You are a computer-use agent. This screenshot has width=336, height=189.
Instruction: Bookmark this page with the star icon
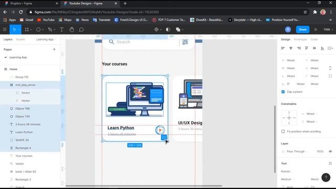pos(305,12)
